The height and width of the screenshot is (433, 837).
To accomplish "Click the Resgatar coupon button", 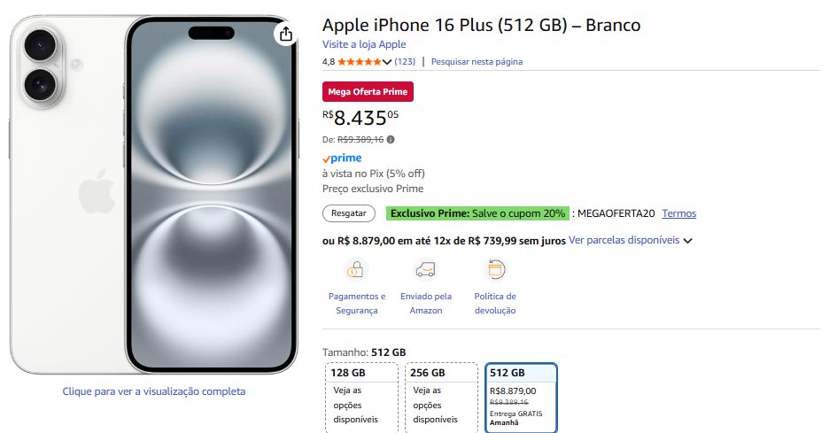I will [349, 213].
